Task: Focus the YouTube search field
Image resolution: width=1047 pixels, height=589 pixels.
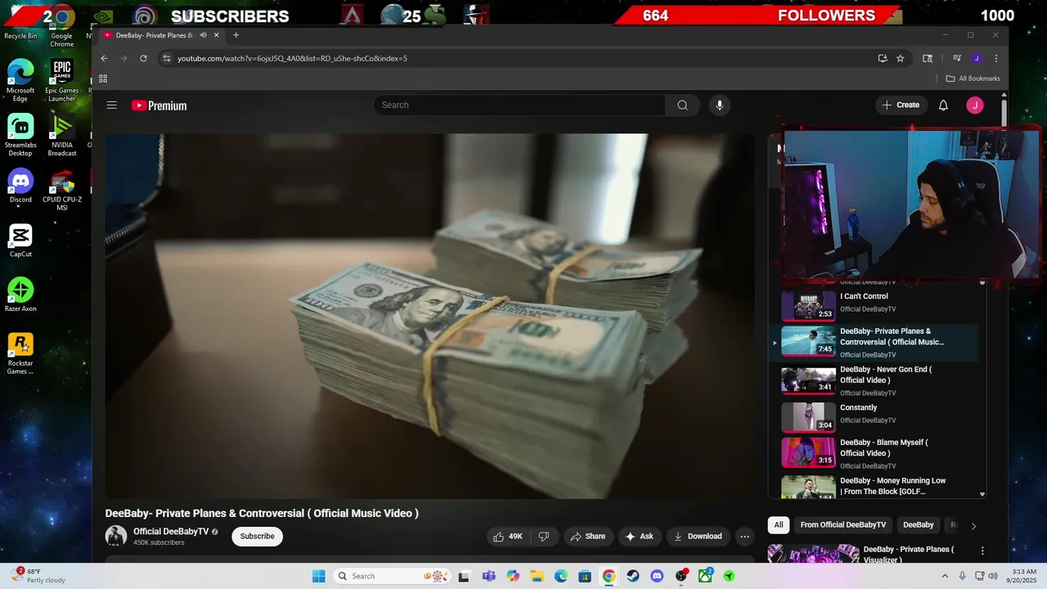Action: [x=519, y=105]
